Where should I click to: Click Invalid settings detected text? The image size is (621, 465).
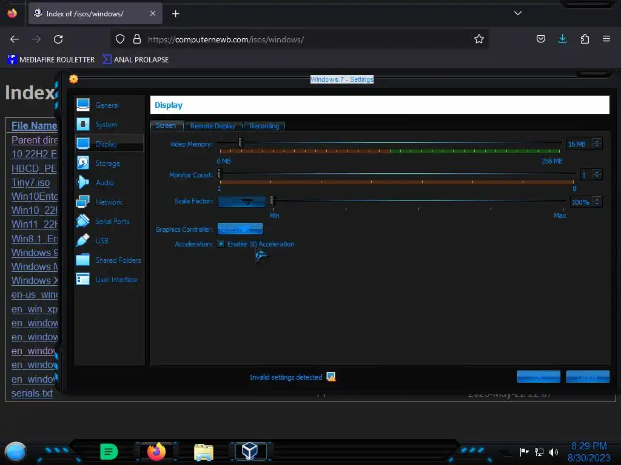pyautogui.click(x=286, y=377)
